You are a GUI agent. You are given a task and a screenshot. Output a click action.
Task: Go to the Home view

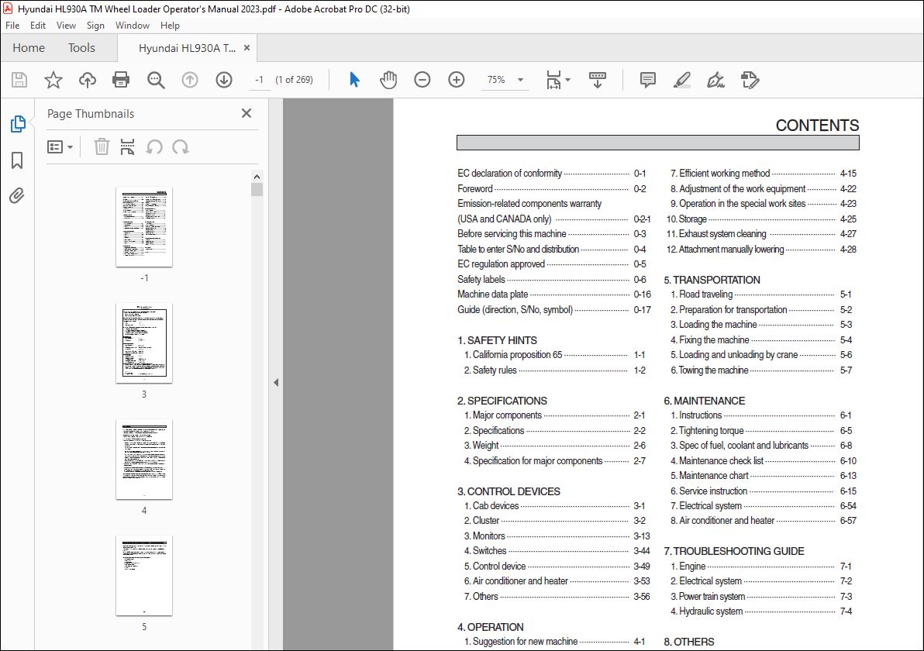[29, 48]
